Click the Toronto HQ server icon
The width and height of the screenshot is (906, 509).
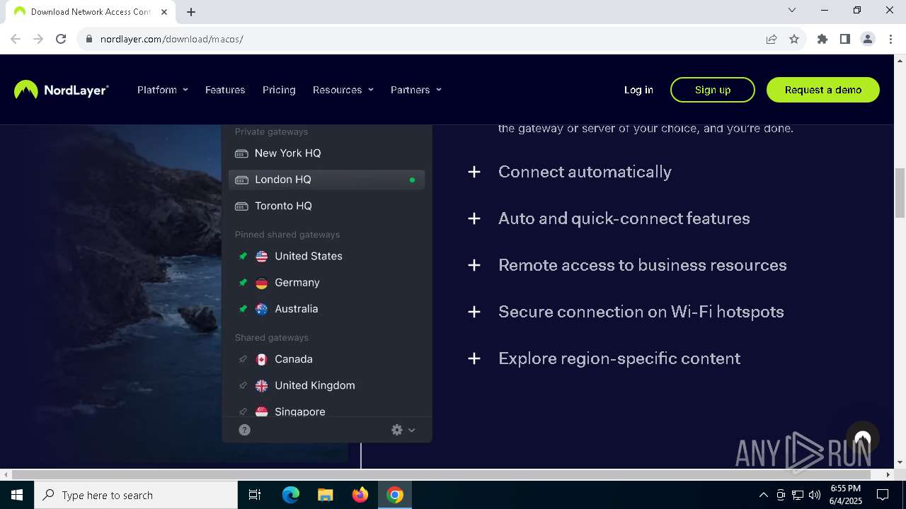[241, 206]
